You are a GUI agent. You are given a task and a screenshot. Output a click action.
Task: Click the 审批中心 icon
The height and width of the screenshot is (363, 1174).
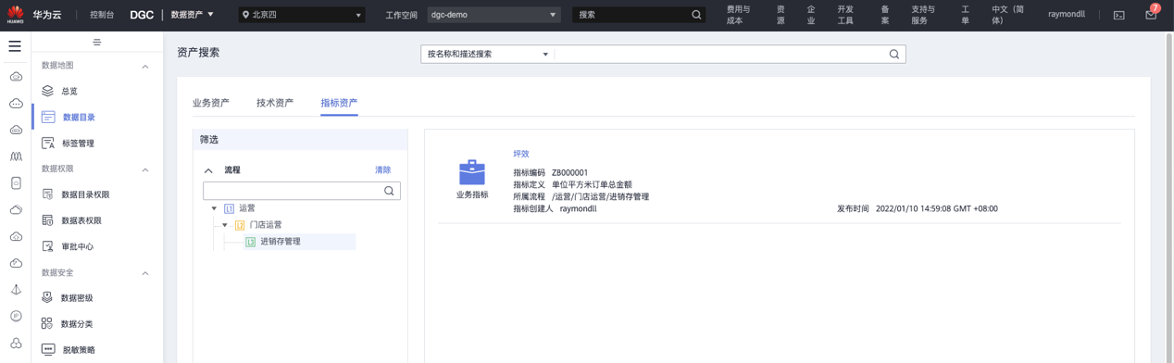[48, 246]
